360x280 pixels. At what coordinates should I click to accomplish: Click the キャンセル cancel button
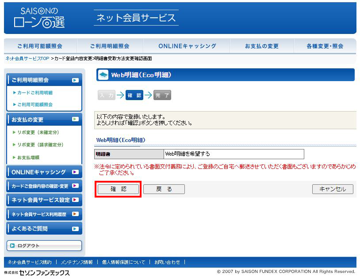coord(333,189)
